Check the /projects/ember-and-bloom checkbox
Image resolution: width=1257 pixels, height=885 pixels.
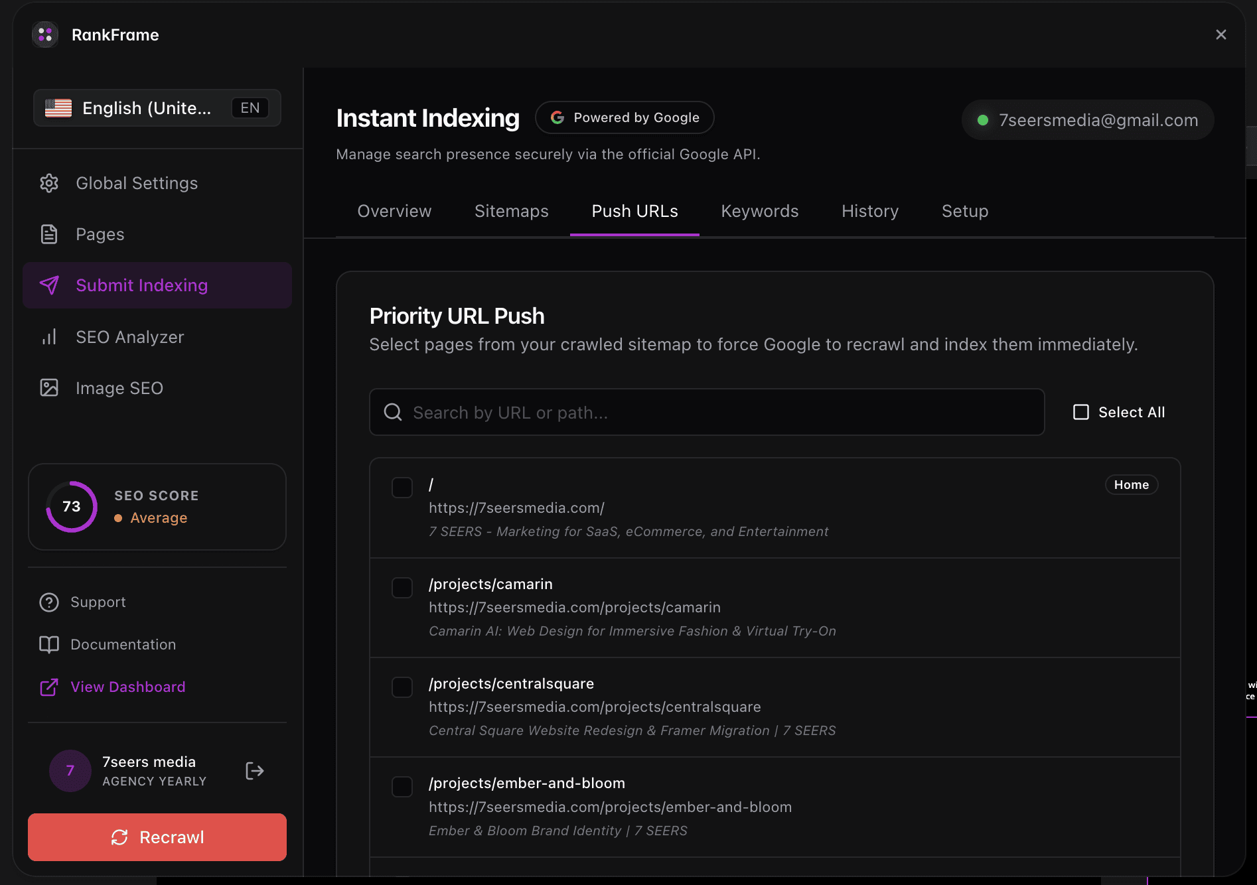click(402, 787)
